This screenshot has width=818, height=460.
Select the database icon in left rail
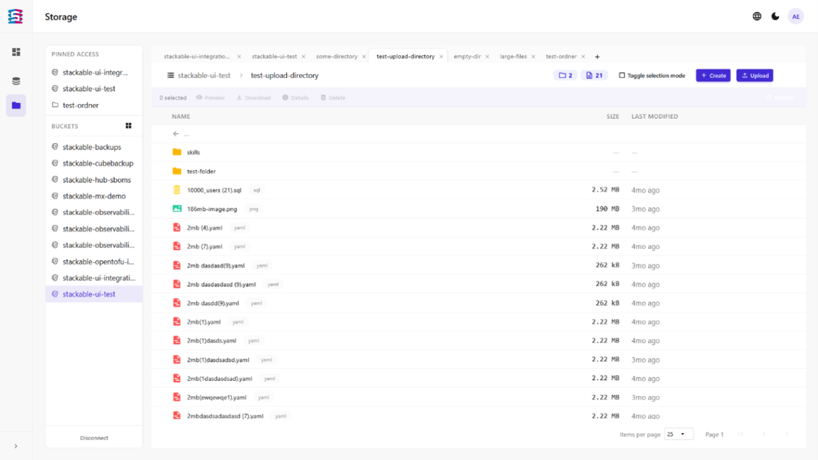pos(16,80)
